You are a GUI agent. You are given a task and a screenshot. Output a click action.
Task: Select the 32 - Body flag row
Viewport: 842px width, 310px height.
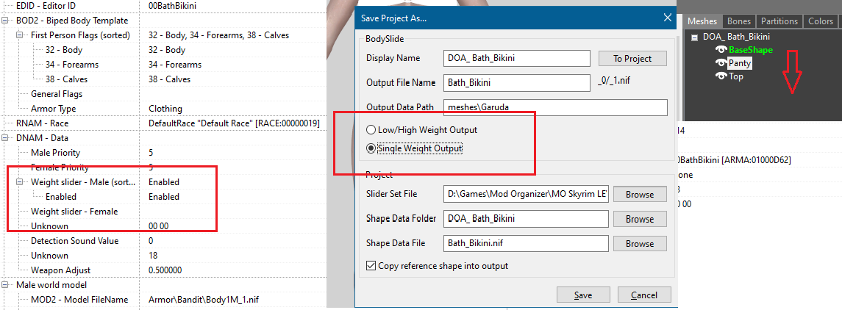tap(163, 50)
